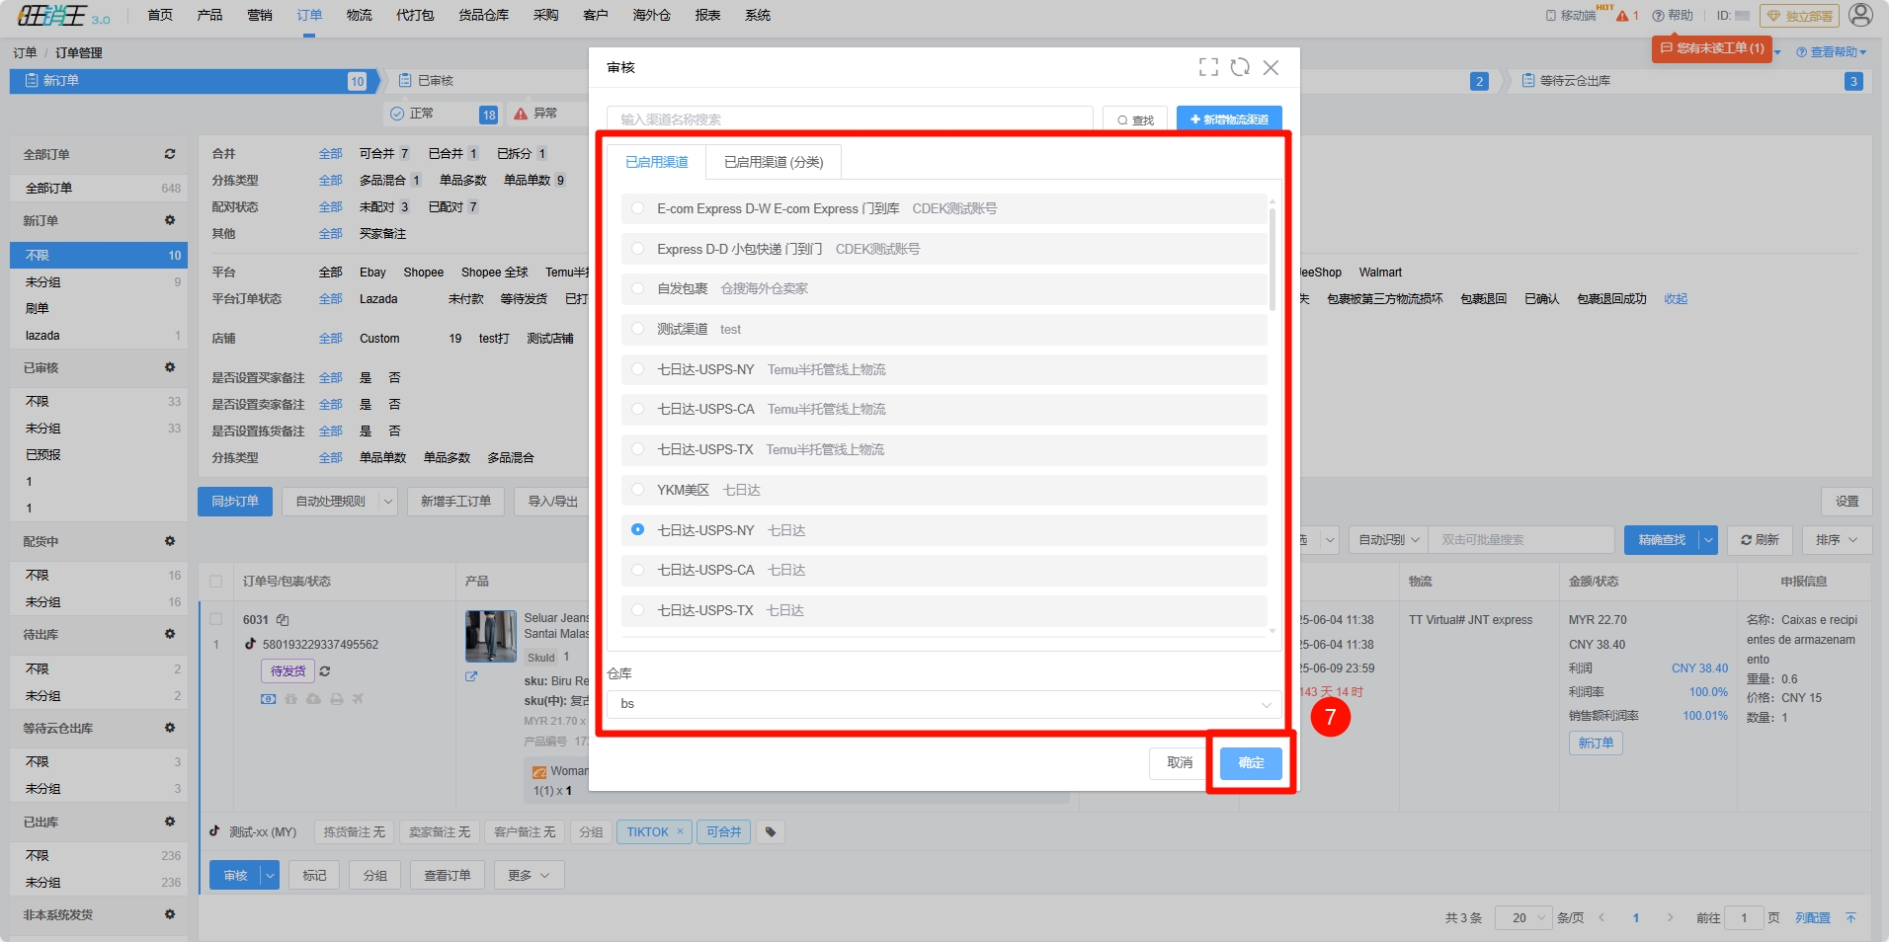
Task: Click the 新增物流渠道 button
Action: pyautogui.click(x=1229, y=119)
